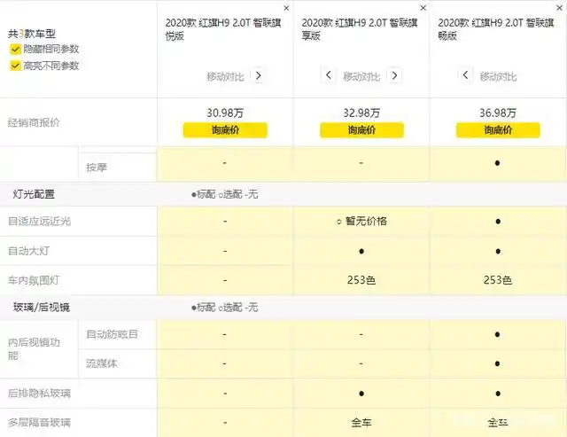Select the 36.98万 dealer price

(498, 113)
